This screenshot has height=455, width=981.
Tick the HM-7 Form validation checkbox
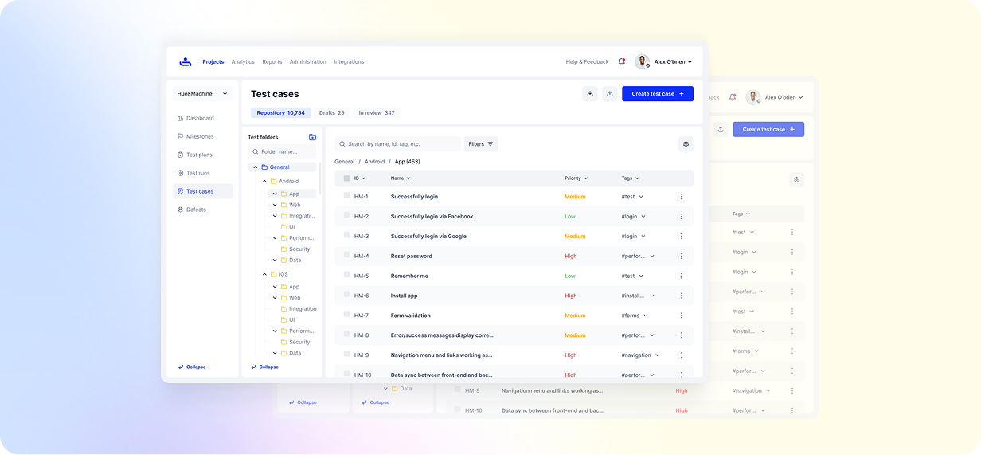[x=346, y=315]
